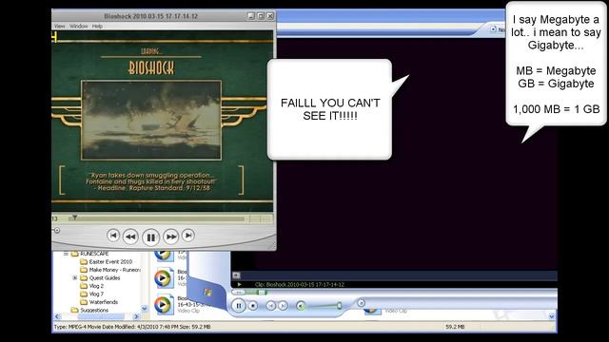Click the Easter Event 2010 folder icon
This screenshot has height=342, width=609.
point(84,262)
